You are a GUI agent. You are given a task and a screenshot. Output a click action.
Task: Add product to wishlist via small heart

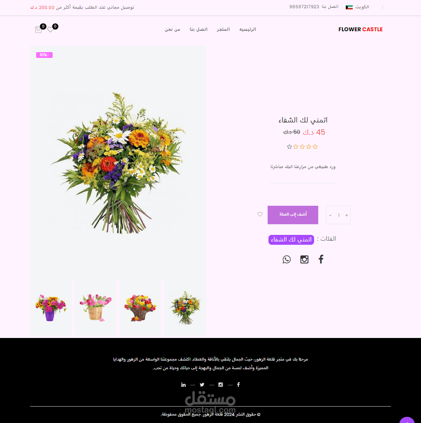click(x=260, y=214)
